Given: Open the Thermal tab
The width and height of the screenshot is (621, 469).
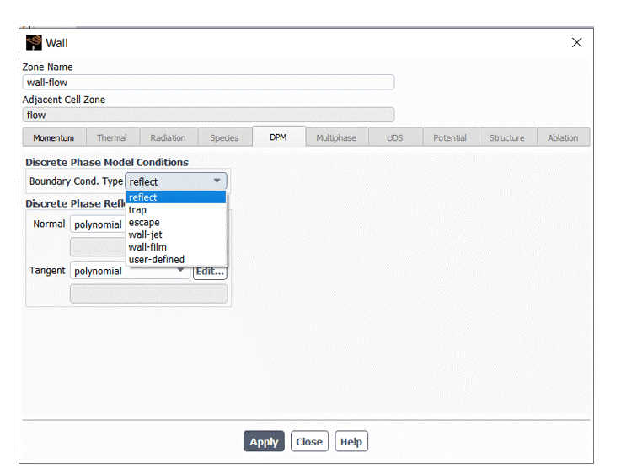Looking at the screenshot, I should point(111,137).
